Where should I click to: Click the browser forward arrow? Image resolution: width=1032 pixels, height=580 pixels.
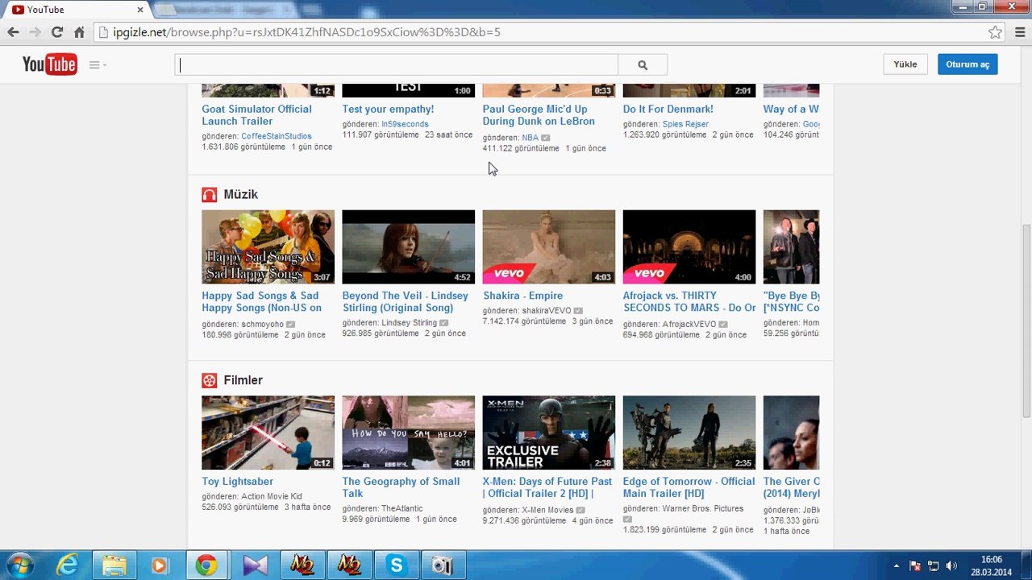[35, 32]
